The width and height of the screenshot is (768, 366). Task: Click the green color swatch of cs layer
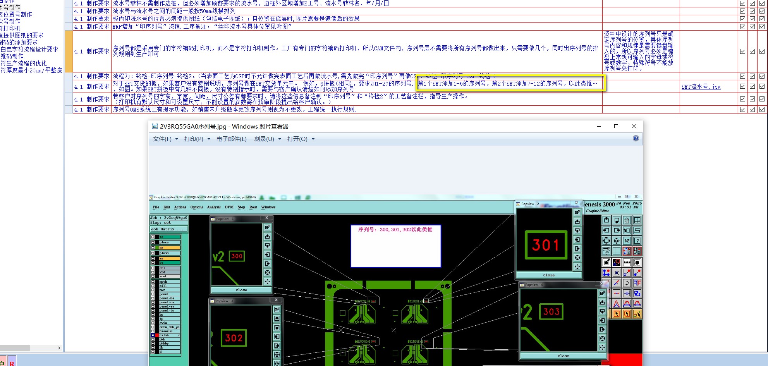(157, 248)
